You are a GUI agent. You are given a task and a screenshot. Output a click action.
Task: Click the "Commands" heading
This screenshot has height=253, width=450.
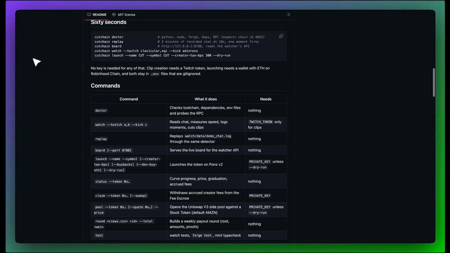(105, 85)
